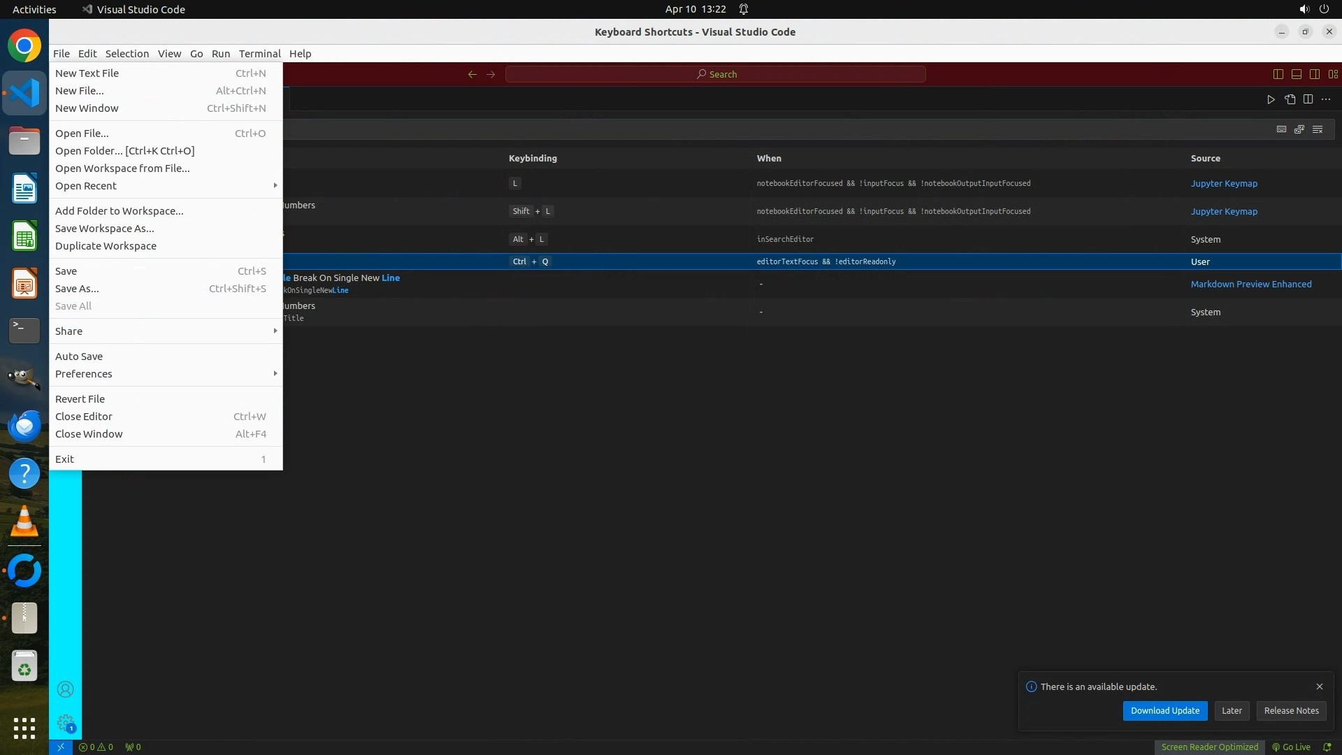Open Keyboard Shortcuts JSON file icon
1342x755 pixels.
1290,99
